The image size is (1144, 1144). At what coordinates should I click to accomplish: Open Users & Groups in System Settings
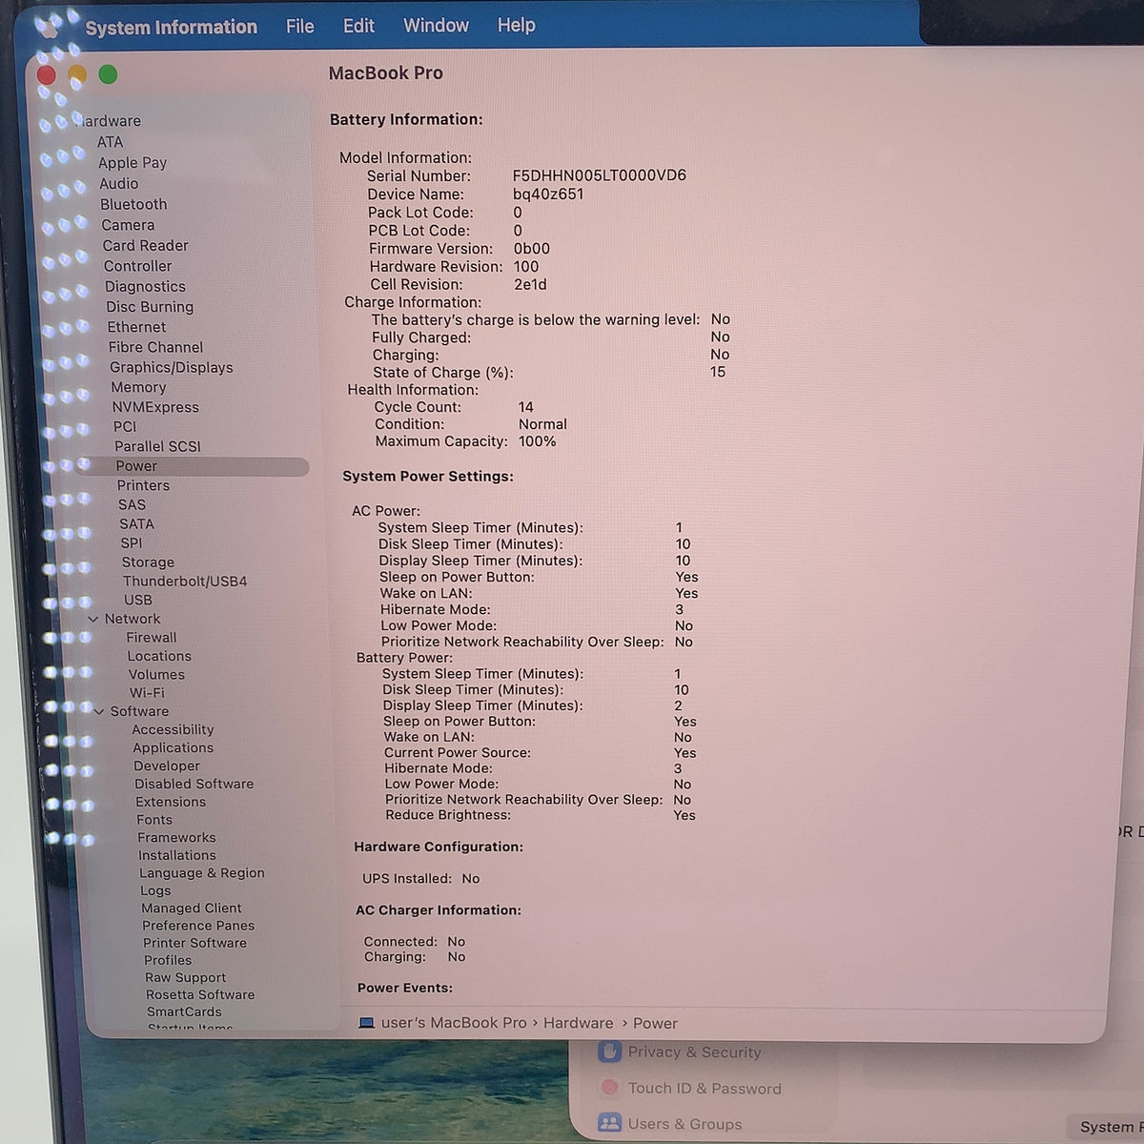(684, 1125)
